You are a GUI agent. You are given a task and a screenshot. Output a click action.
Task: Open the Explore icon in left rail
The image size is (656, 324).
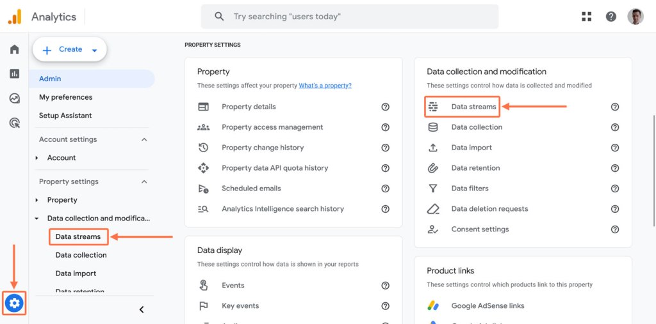14,98
